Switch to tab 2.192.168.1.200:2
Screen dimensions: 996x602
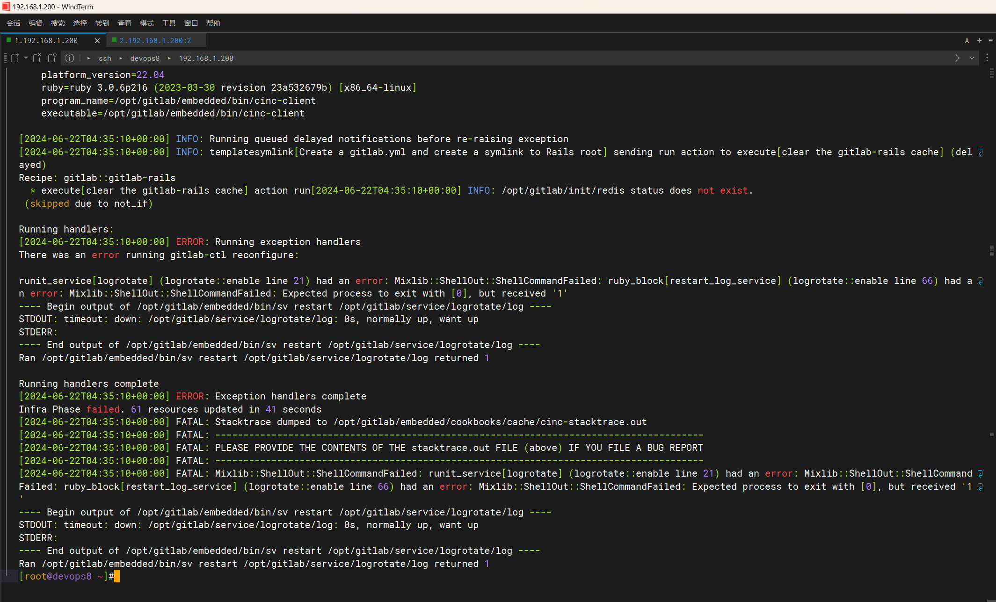pyautogui.click(x=155, y=41)
